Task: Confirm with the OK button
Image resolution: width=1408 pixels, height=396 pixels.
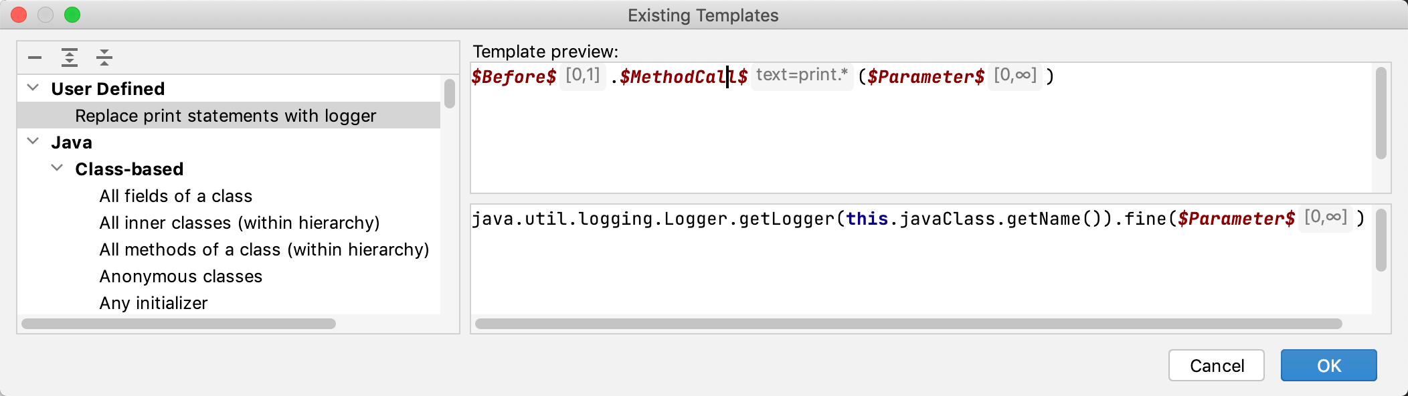Action: coord(1329,365)
